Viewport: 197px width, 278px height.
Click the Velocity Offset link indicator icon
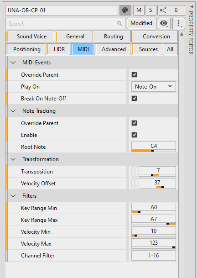[x=135, y=184]
